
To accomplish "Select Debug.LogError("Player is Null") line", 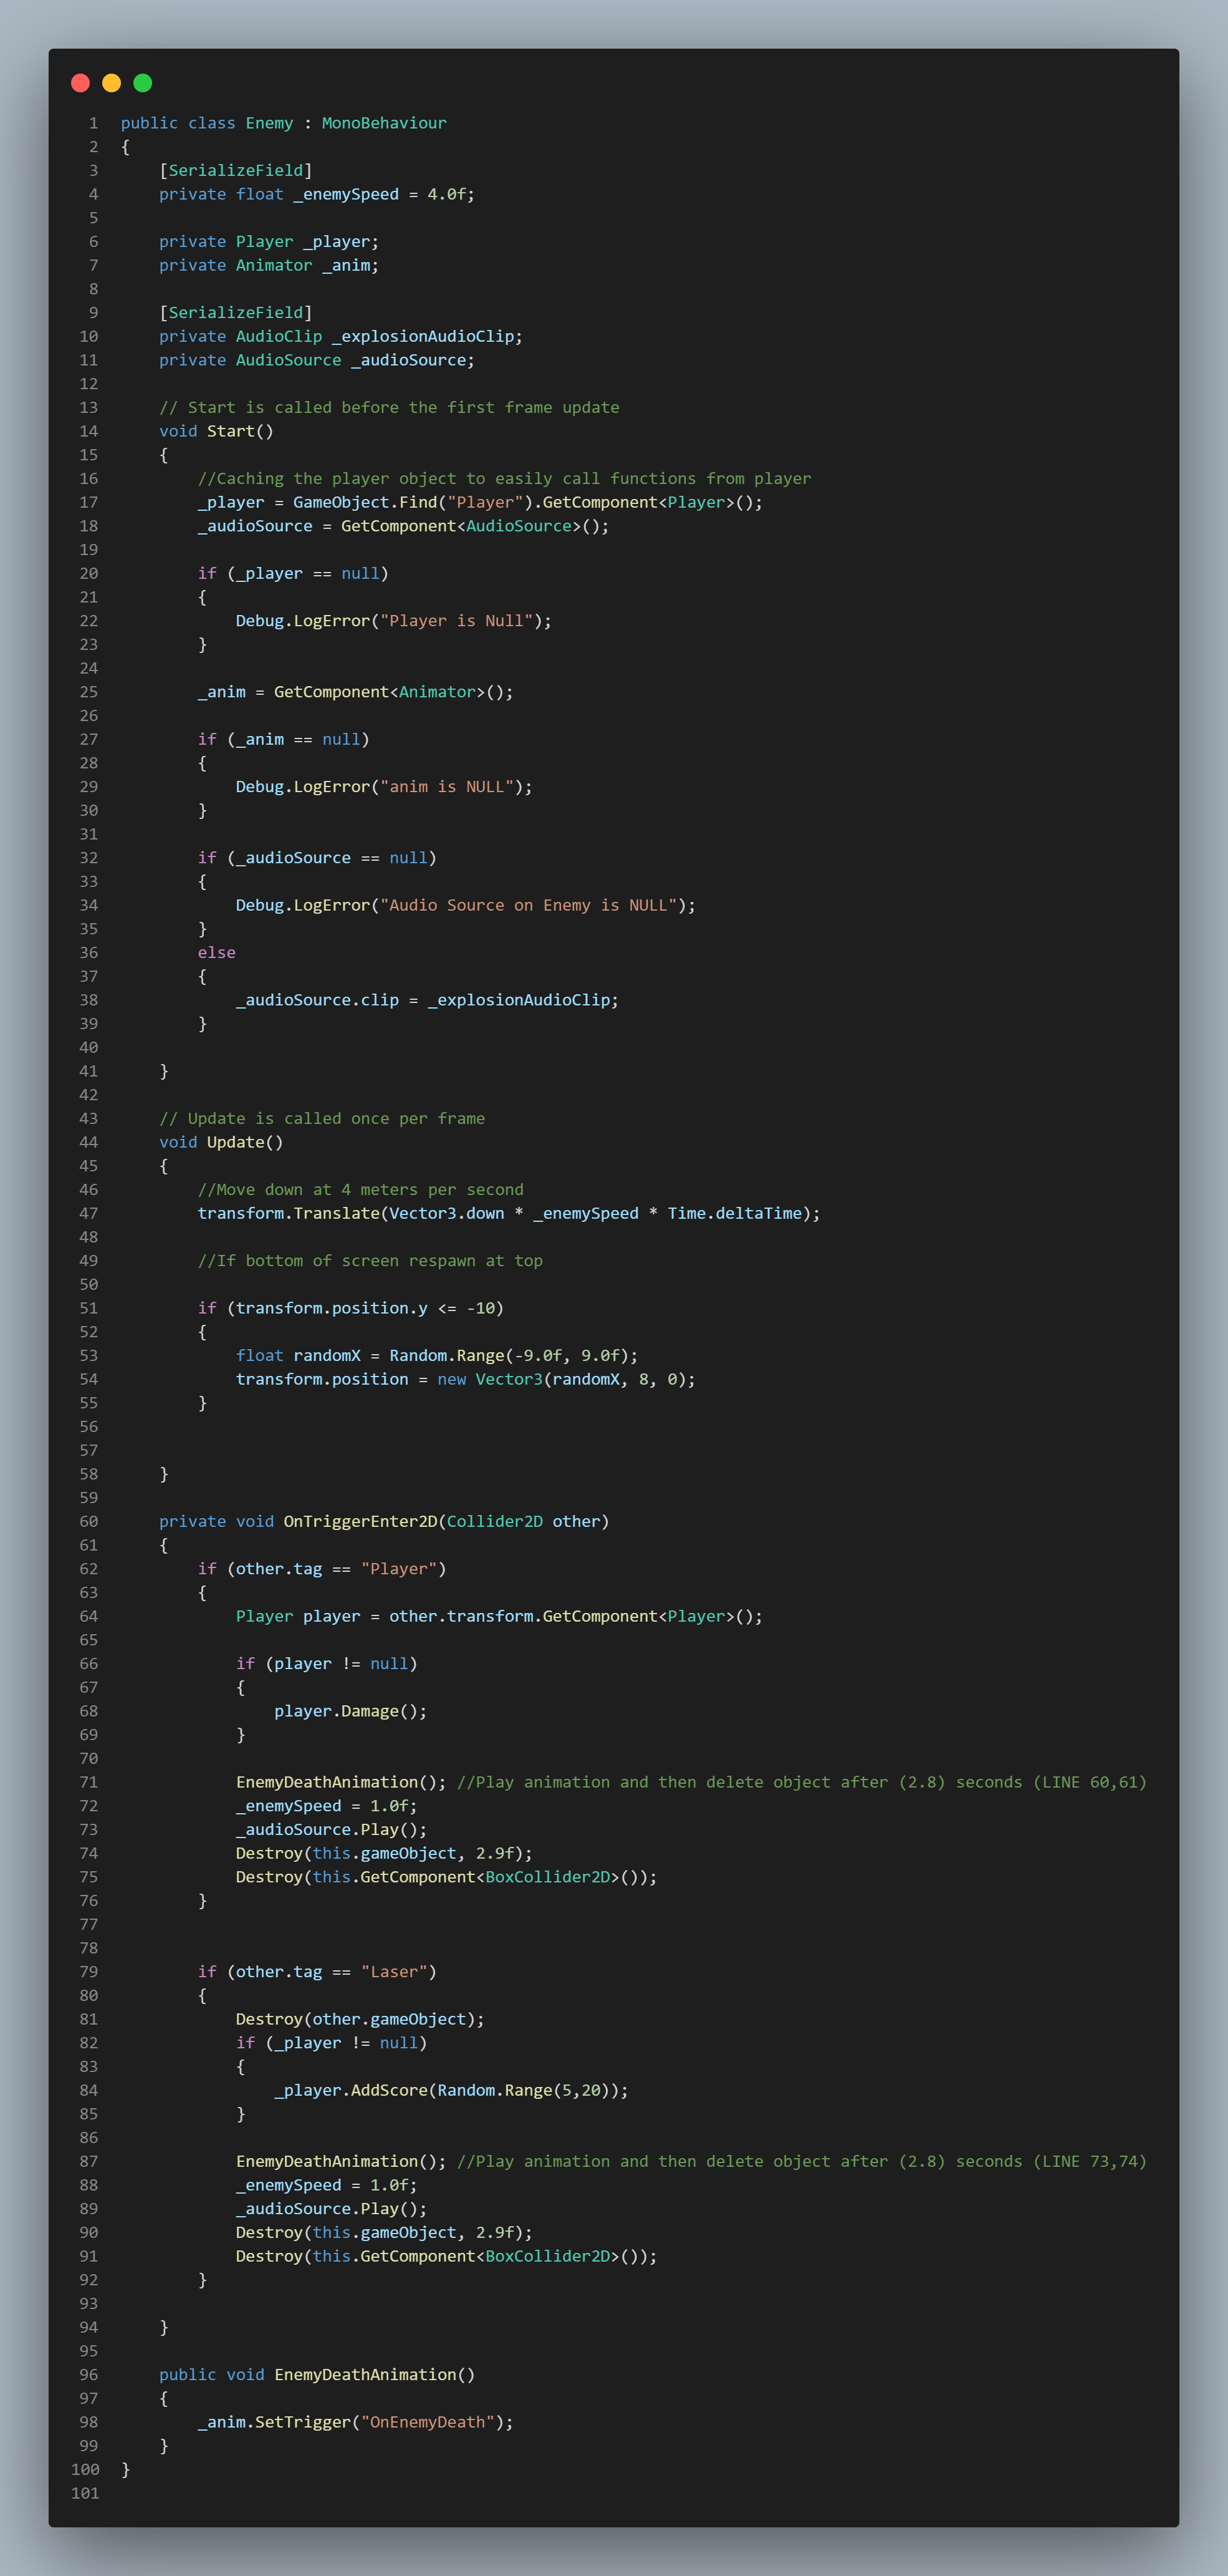I will [394, 621].
